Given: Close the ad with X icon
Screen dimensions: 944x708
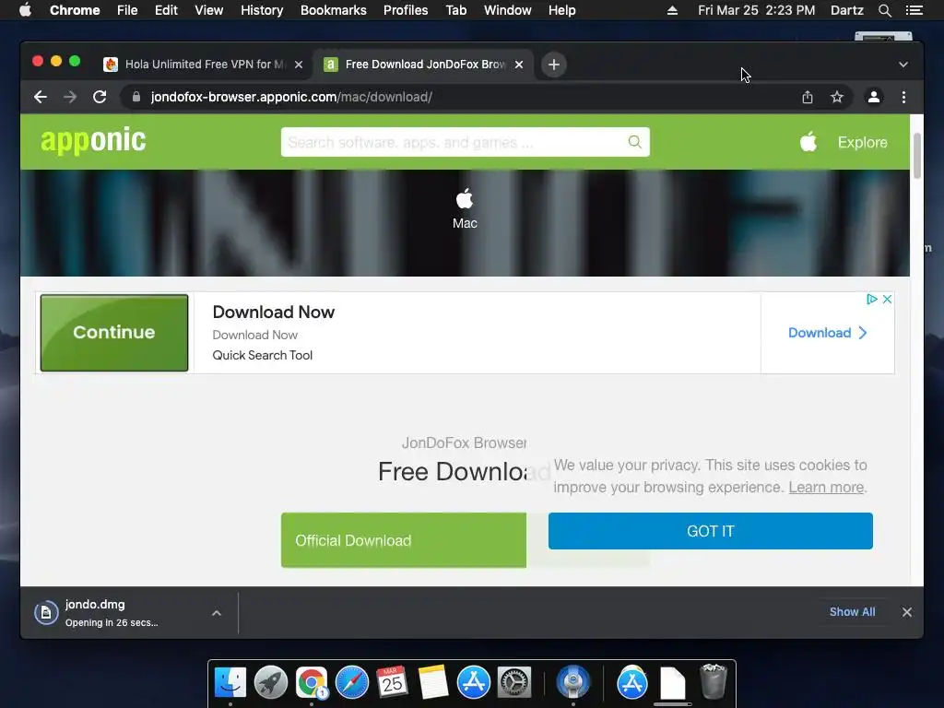Looking at the screenshot, I should [887, 300].
